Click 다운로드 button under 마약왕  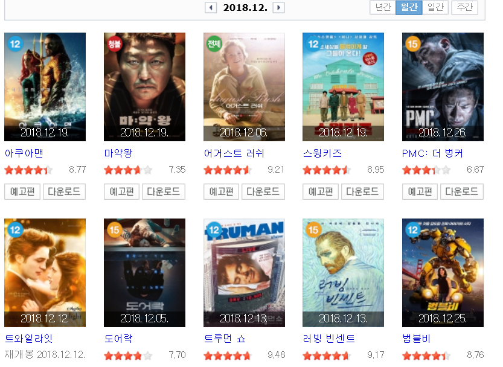click(x=164, y=191)
